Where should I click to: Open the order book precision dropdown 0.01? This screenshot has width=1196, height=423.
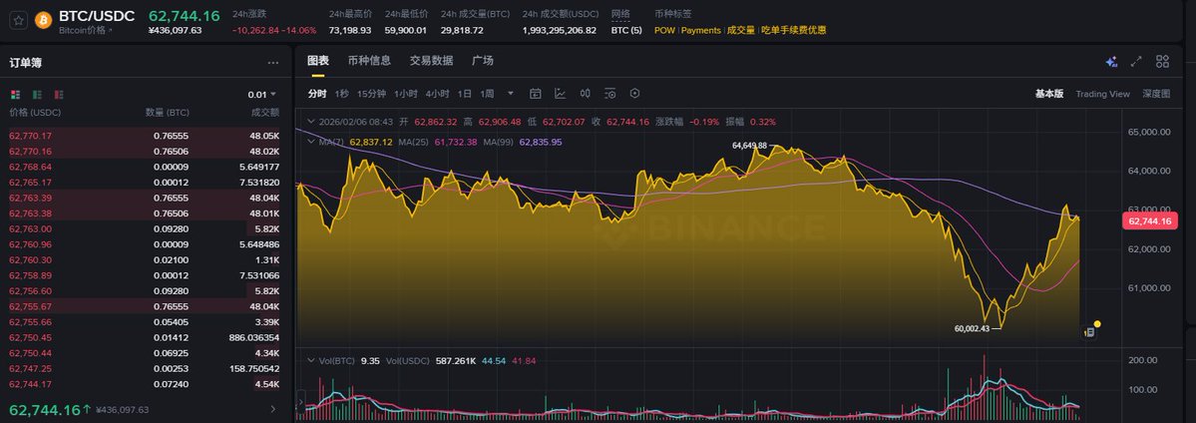(x=261, y=95)
